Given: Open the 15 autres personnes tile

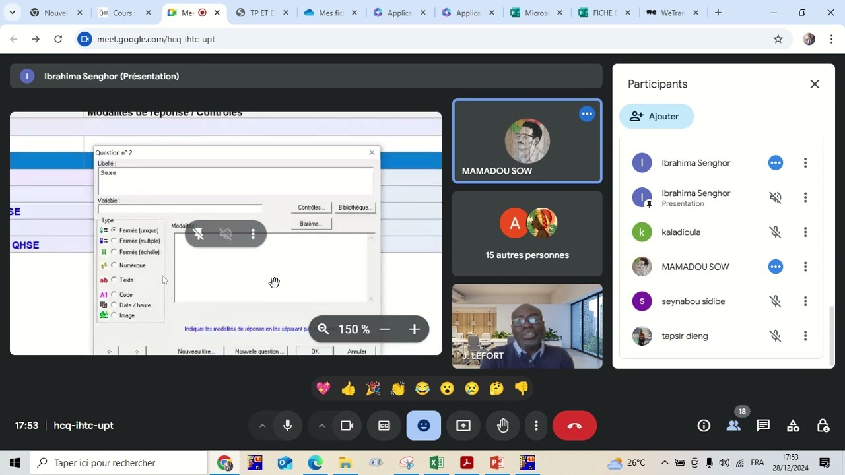Looking at the screenshot, I should pyautogui.click(x=527, y=234).
